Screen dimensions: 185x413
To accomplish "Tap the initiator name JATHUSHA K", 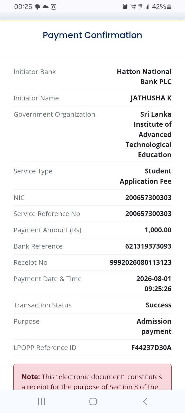I will tap(151, 98).
